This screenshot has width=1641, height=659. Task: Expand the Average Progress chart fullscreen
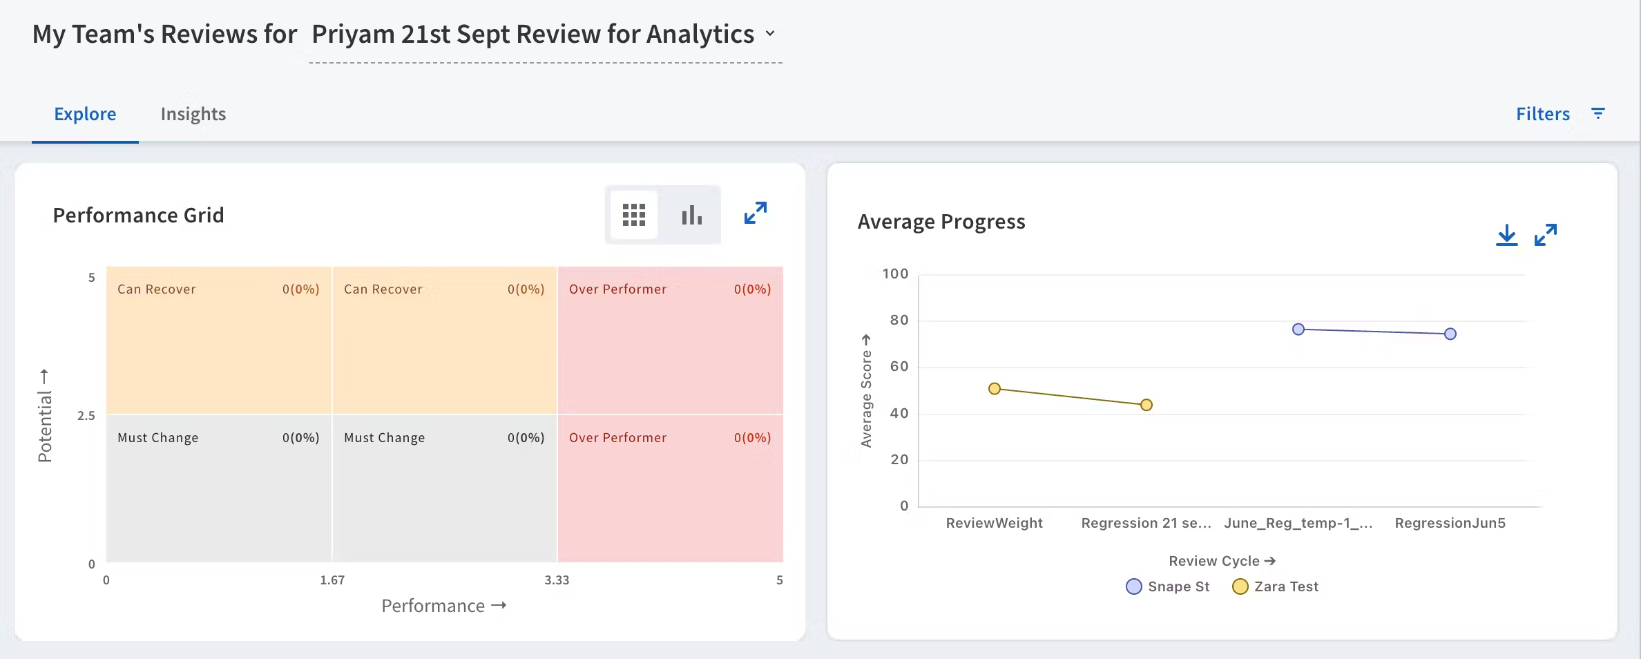coord(1546,235)
